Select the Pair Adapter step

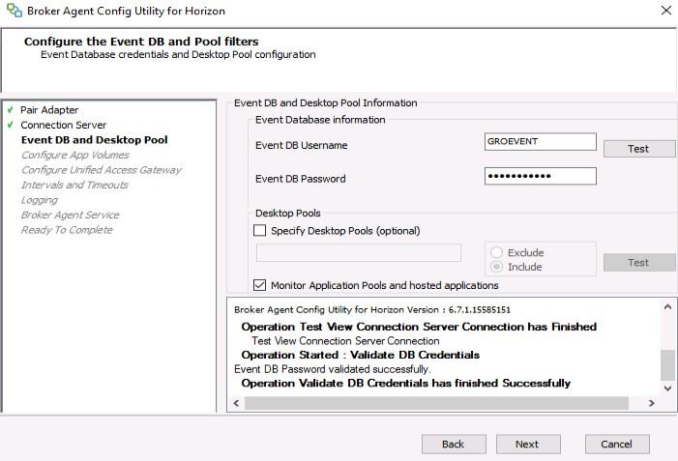(x=49, y=110)
